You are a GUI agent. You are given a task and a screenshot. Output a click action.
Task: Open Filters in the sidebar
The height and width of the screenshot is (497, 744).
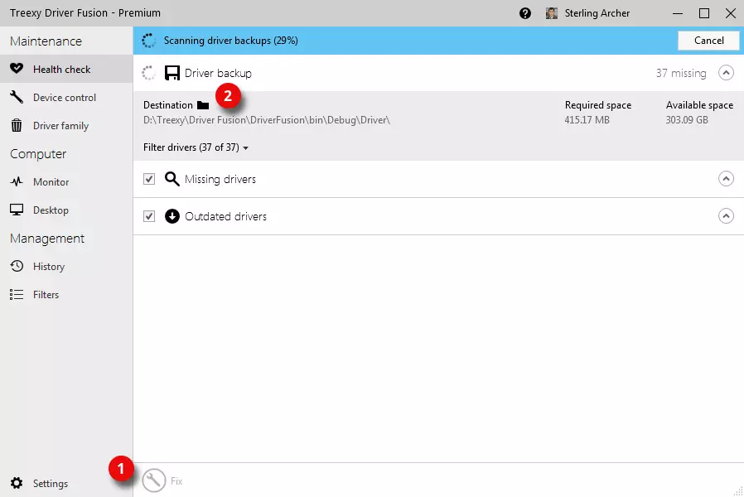click(66, 295)
